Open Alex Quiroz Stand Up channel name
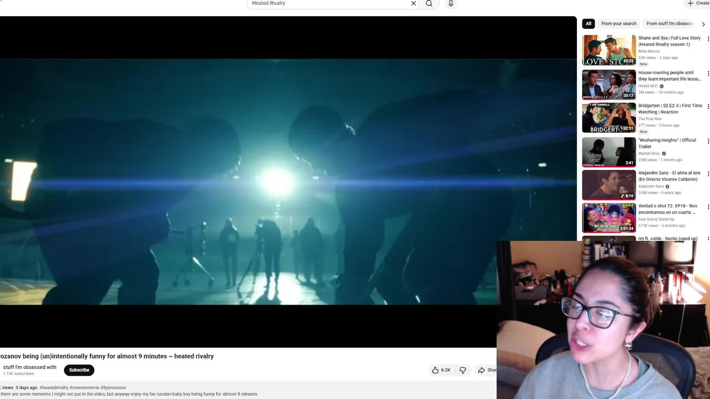 point(656,219)
